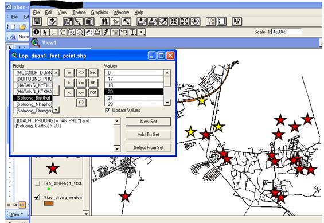
Task: Click Zoom to Selected icon
Action: click(163, 21)
